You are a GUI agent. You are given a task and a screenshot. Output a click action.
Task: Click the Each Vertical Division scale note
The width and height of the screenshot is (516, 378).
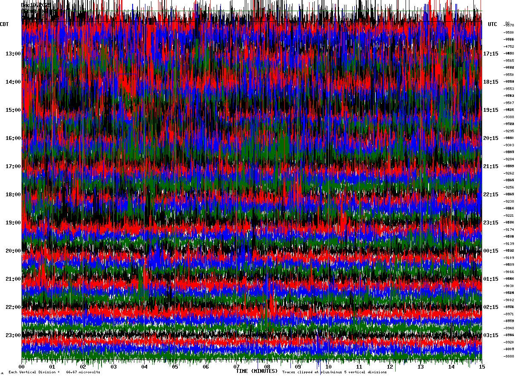tap(55, 372)
